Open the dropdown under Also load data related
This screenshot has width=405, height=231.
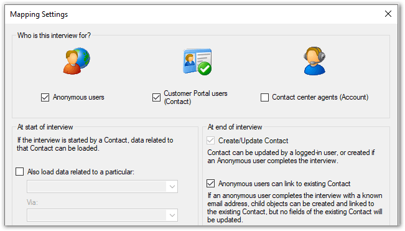pyautogui.click(x=102, y=187)
